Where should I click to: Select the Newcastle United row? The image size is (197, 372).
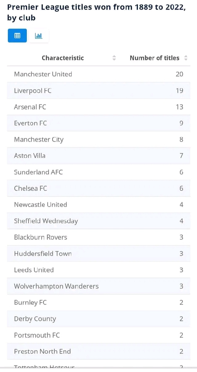(99, 205)
